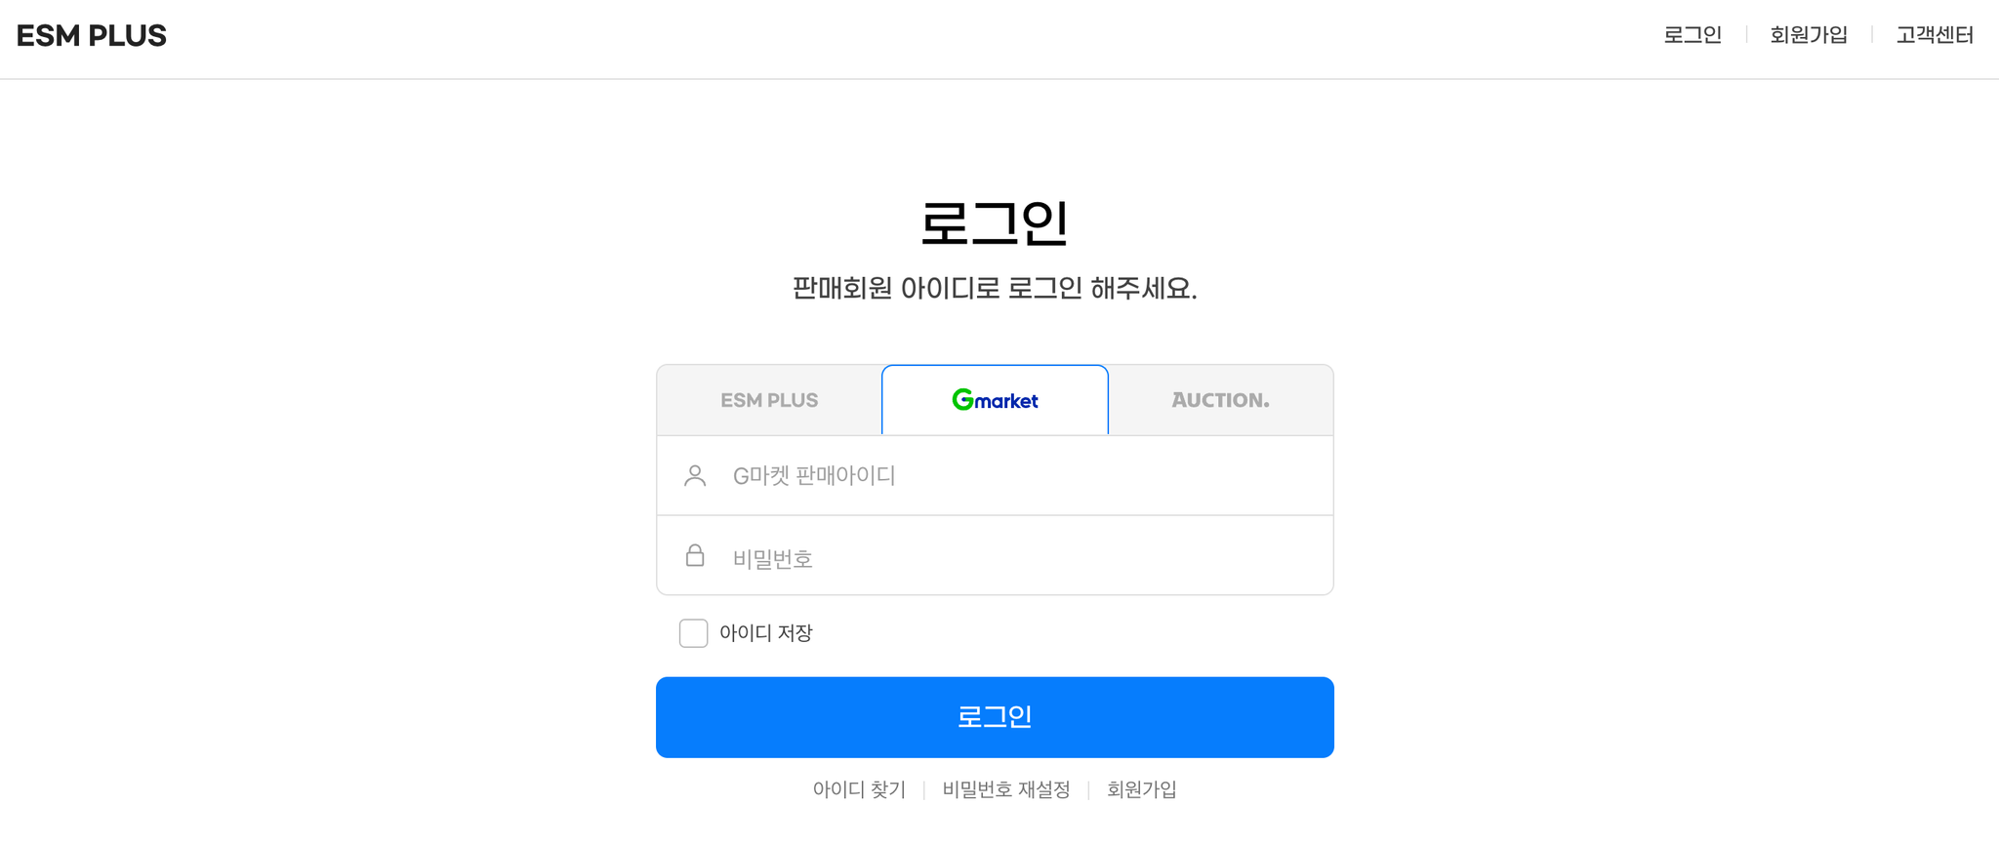The width and height of the screenshot is (1999, 845).
Task: Focus the G마켓 판매아이디 input field
Action: click(995, 475)
